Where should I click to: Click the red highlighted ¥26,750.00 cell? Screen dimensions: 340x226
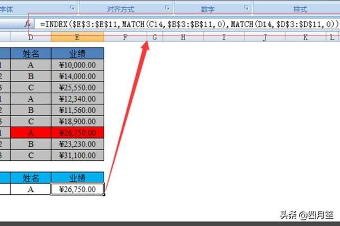(x=77, y=132)
